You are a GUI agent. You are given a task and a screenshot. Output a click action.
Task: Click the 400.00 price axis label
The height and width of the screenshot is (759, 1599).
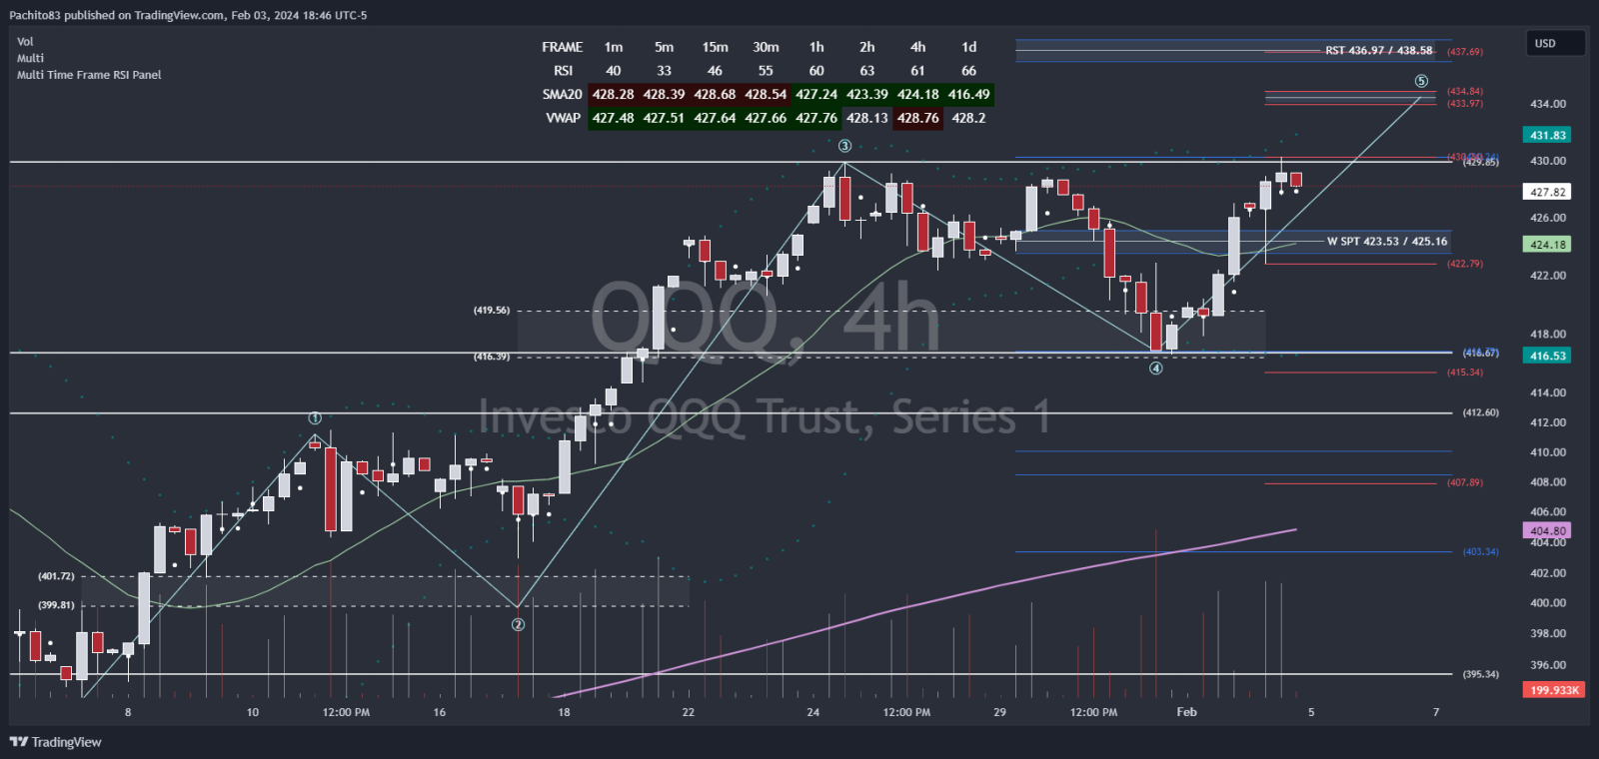pos(1548,603)
